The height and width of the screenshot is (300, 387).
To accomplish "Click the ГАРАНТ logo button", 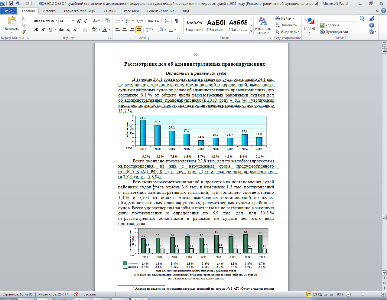I will [310, 25].
